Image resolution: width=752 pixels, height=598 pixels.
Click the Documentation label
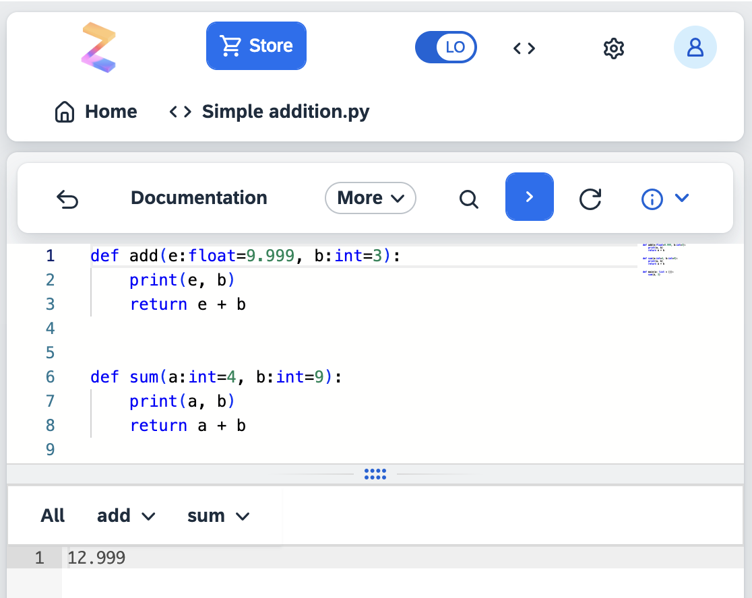click(199, 198)
